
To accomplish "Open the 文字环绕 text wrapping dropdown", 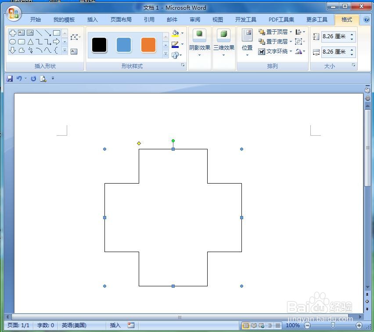I will 275,51.
